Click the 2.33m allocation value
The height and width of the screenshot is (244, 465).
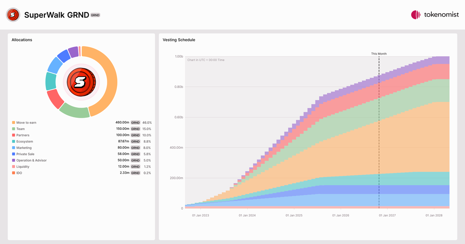point(124,173)
